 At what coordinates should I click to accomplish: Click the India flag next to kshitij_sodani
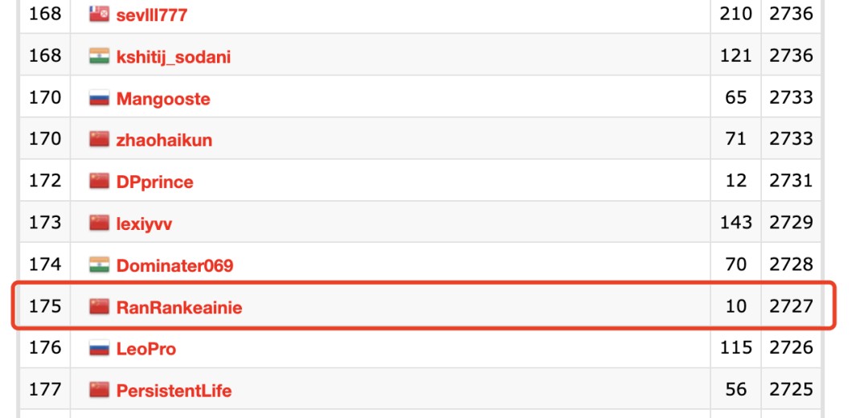pos(99,56)
